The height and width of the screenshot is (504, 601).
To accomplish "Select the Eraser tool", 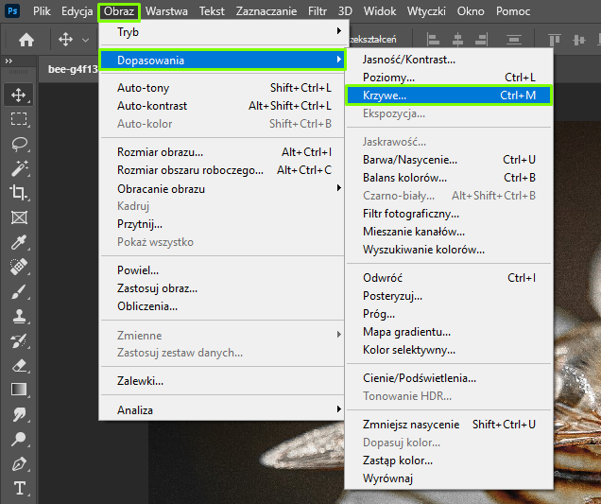I will pyautogui.click(x=19, y=366).
